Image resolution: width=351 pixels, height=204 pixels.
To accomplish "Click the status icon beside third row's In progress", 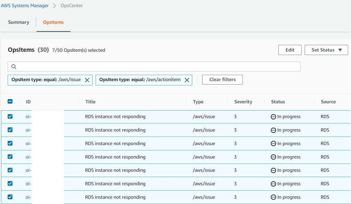I will tap(273, 143).
